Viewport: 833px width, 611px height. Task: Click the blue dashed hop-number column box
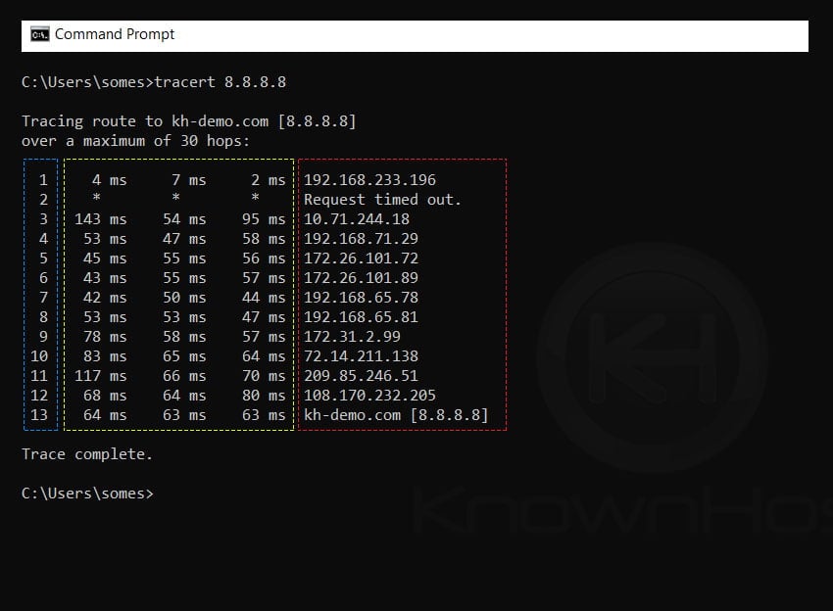40,294
